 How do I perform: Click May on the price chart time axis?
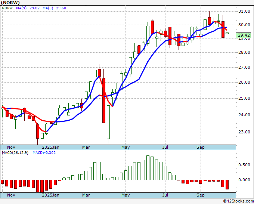click(126, 147)
